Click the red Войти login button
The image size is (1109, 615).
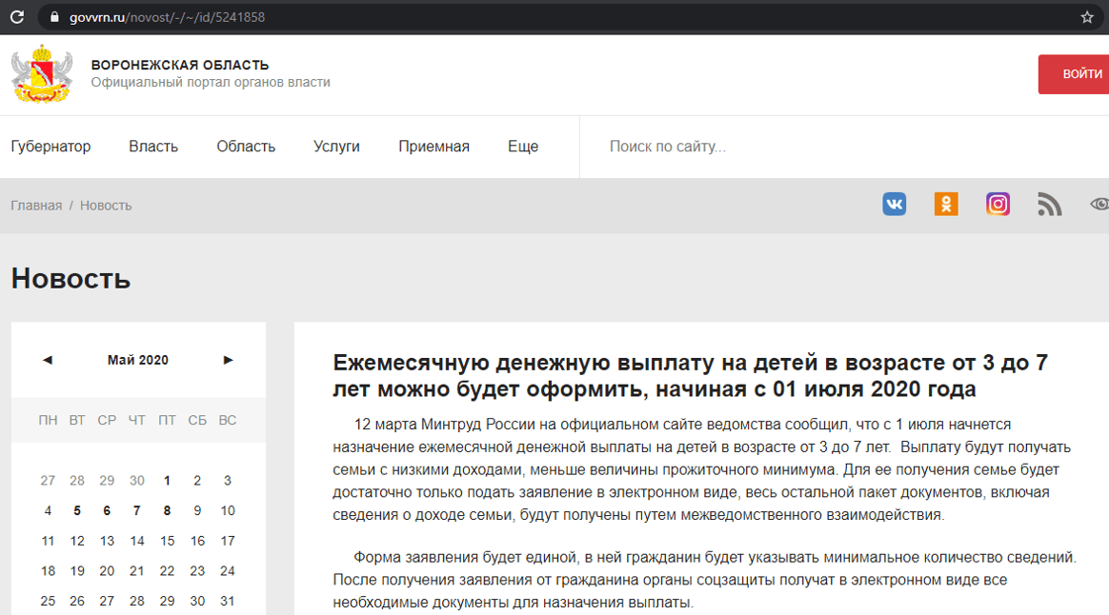[x=1074, y=74]
